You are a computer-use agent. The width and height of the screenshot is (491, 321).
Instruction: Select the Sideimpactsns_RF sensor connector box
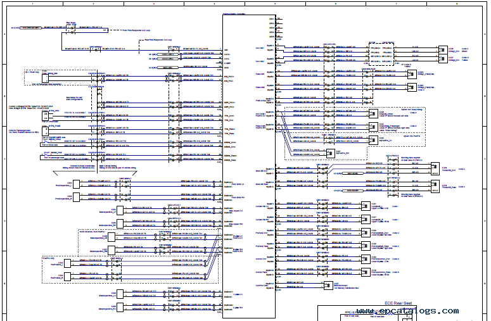tap(120, 223)
